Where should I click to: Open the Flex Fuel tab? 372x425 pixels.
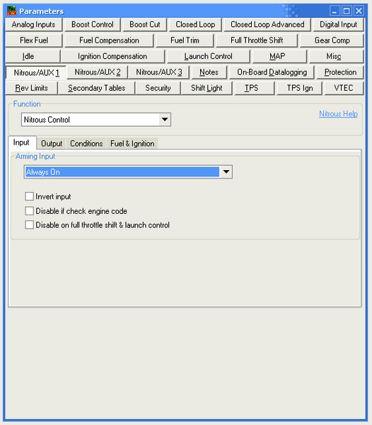pos(34,40)
